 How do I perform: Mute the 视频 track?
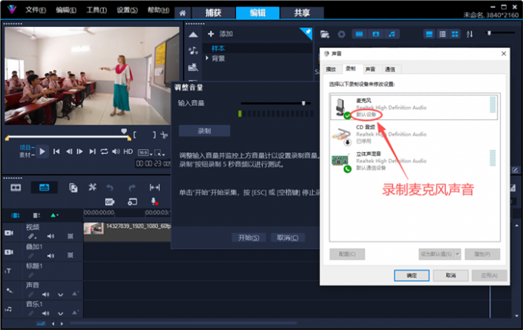[x=50, y=236]
